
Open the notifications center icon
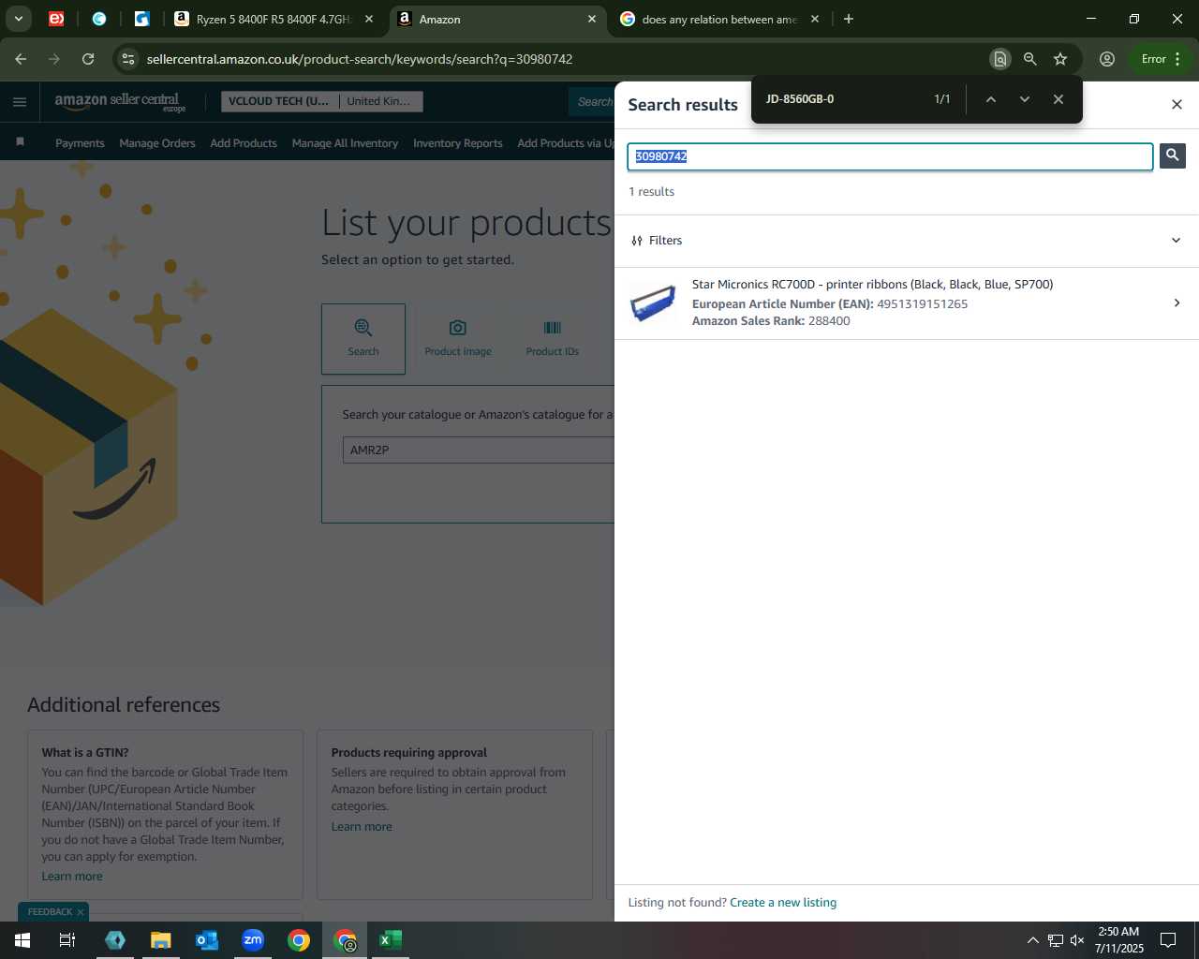pyautogui.click(x=1168, y=940)
